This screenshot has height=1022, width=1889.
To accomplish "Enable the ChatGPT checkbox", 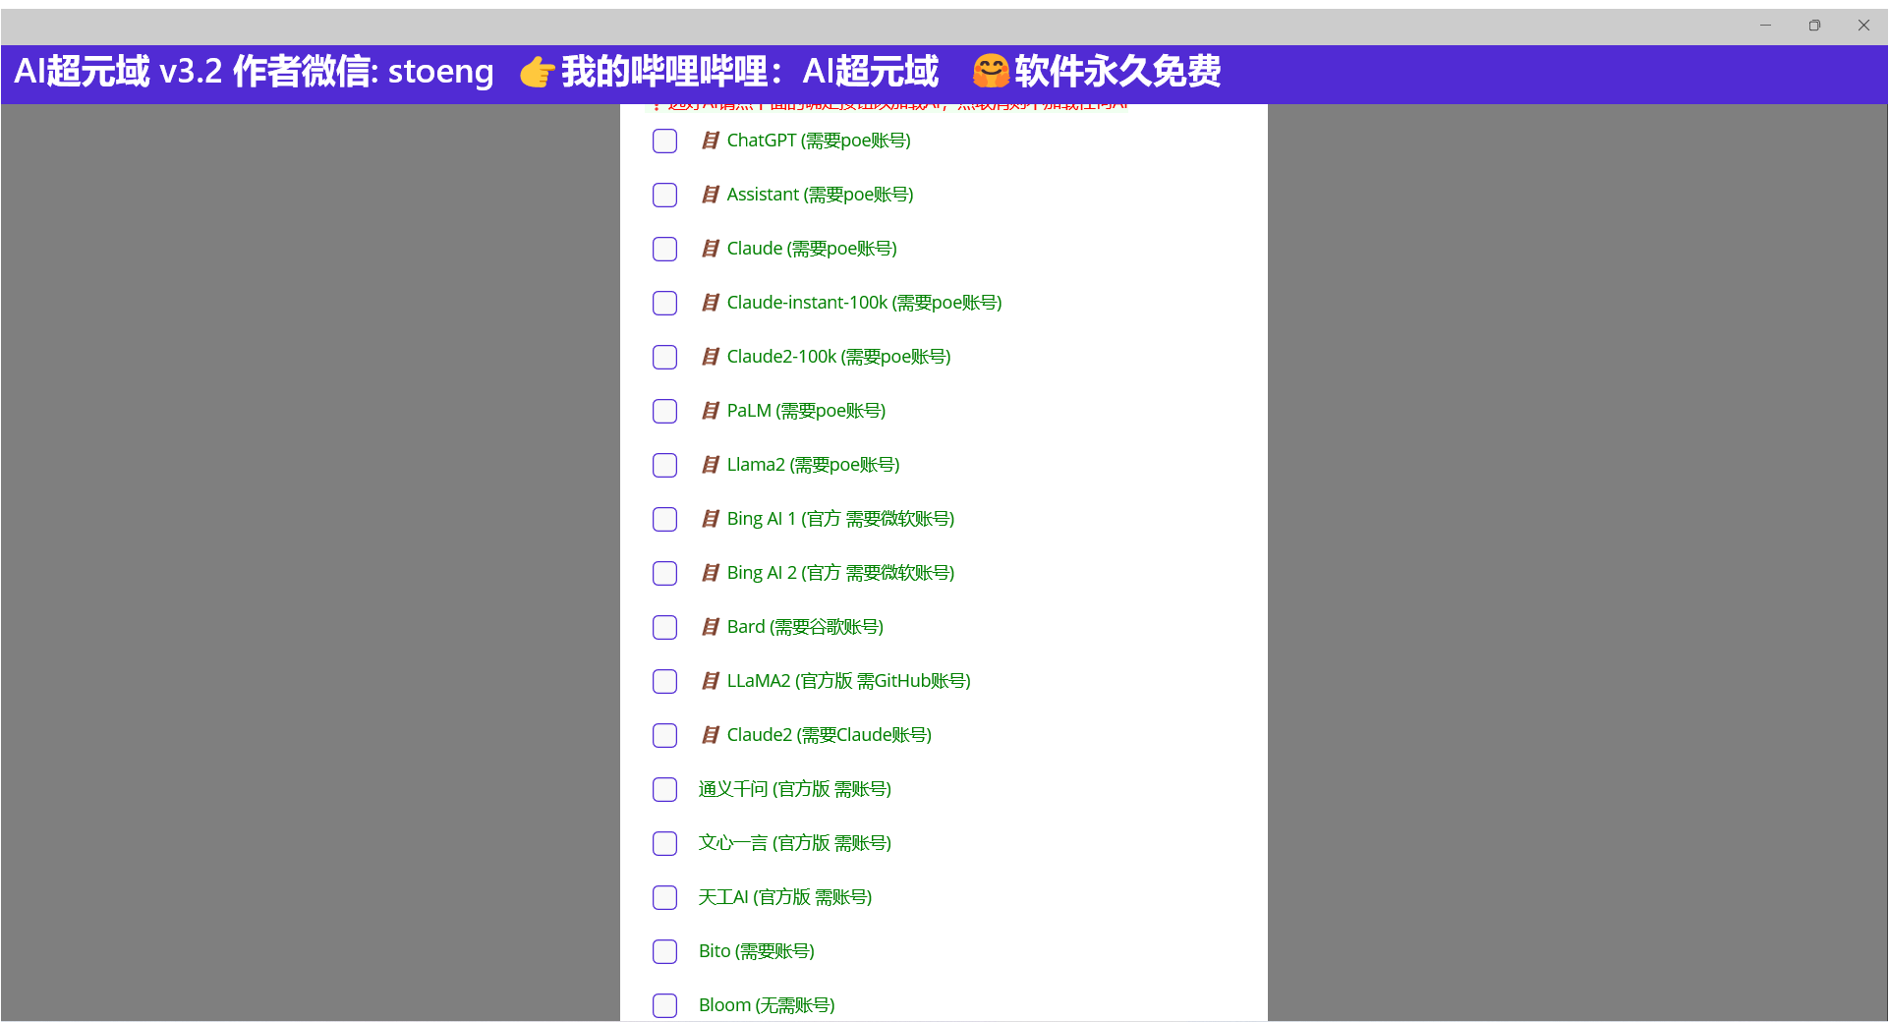I will (x=665, y=141).
